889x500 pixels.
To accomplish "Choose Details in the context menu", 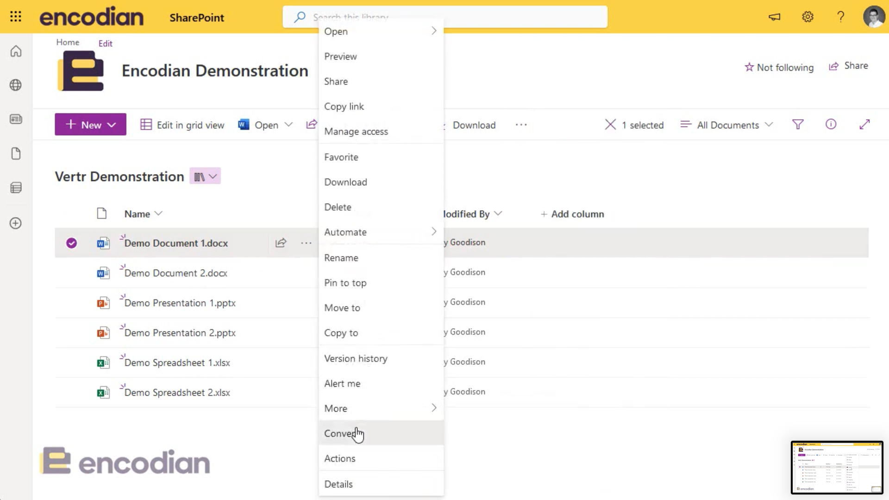I will pyautogui.click(x=381, y=484).
